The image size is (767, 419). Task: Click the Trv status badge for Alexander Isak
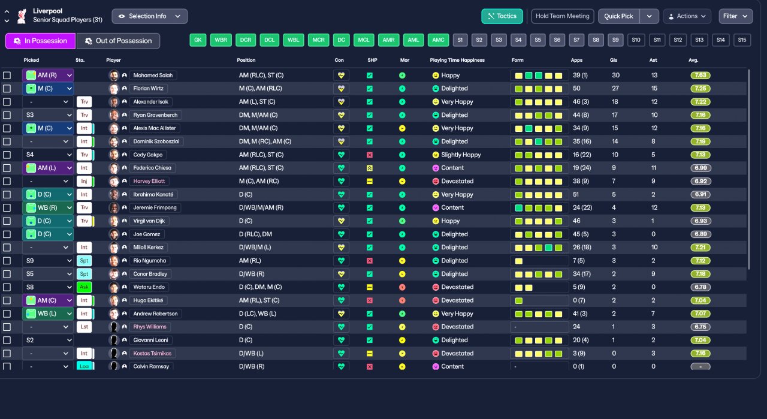tap(84, 102)
